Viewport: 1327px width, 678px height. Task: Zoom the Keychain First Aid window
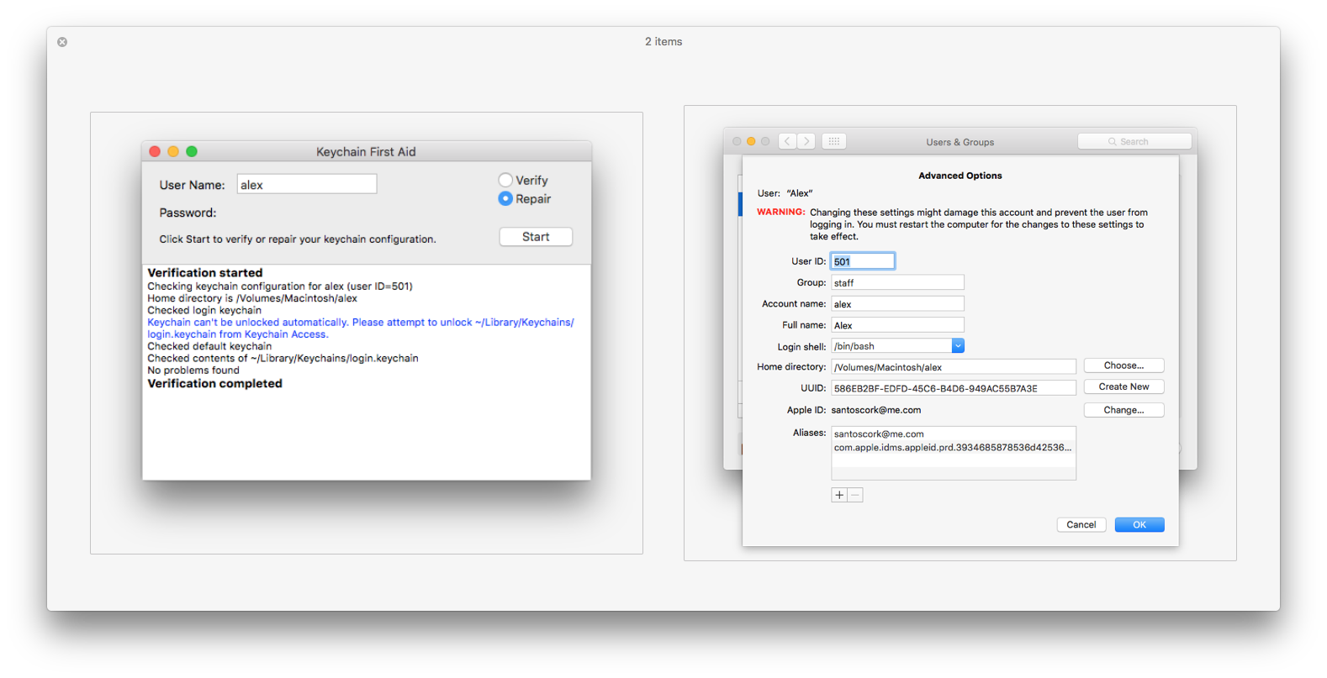[192, 151]
